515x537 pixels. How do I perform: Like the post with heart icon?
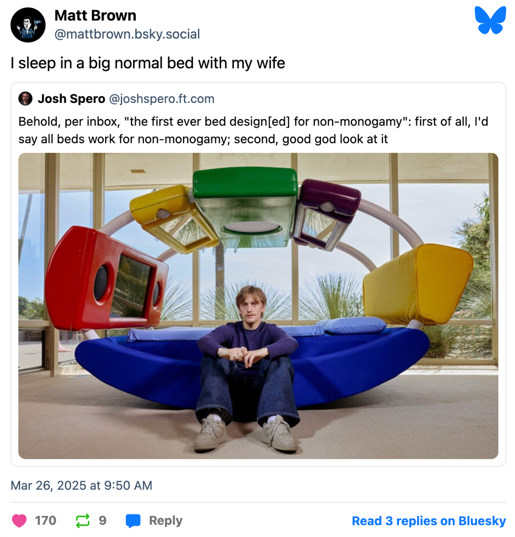[19, 520]
